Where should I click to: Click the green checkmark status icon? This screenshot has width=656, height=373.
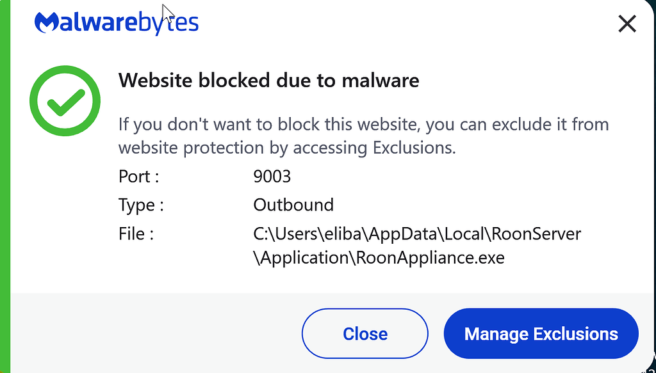click(65, 100)
